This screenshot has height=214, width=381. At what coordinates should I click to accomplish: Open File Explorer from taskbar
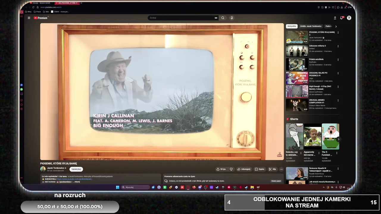(x=252, y=187)
